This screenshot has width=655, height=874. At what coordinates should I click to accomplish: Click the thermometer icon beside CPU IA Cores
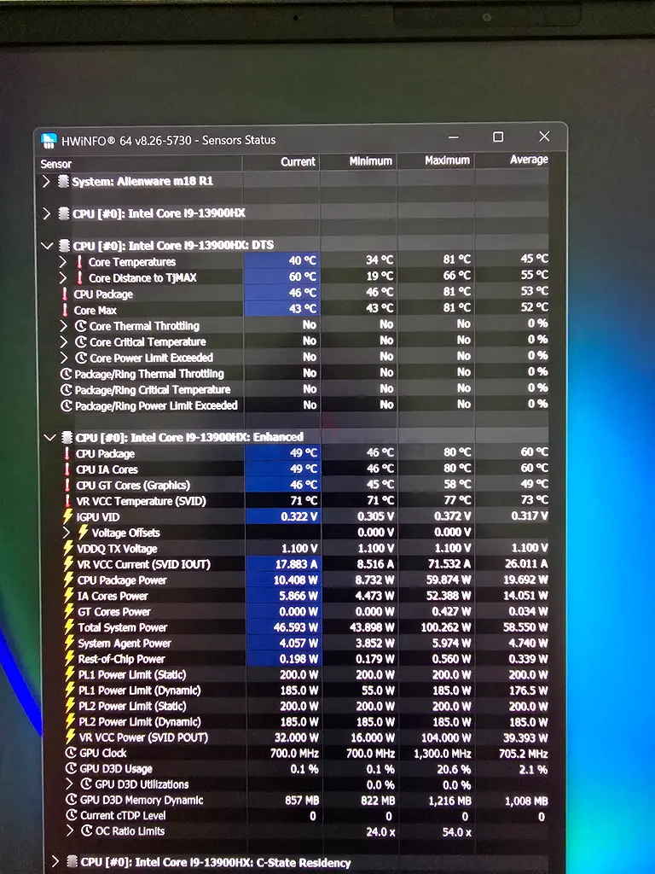[x=67, y=469]
